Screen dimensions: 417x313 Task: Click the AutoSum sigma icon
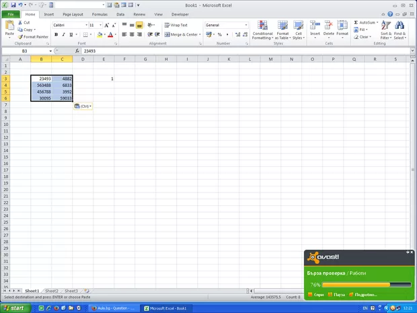356,22
